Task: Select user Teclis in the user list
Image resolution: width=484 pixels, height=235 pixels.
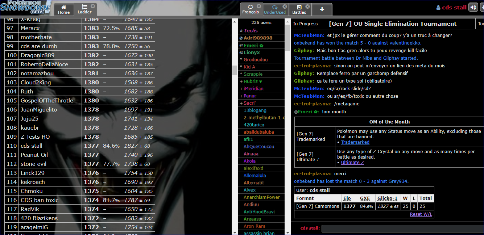Action: point(261,31)
